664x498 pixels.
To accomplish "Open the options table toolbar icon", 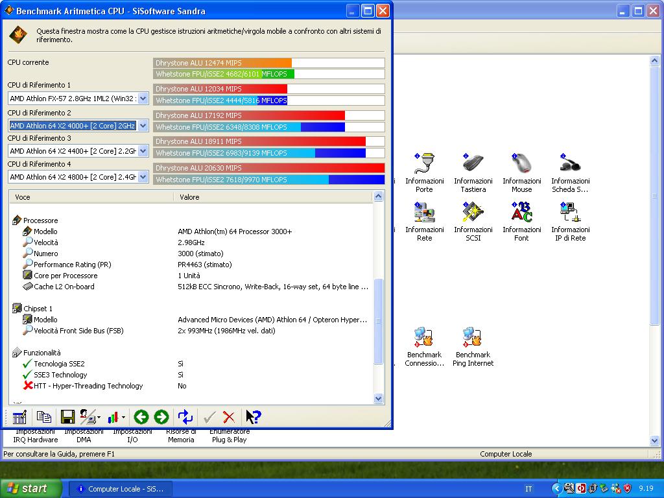I will (x=19, y=418).
